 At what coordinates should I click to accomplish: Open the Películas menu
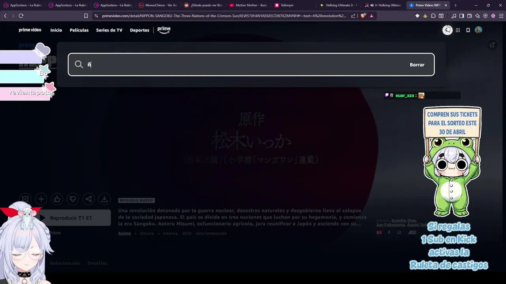click(79, 30)
